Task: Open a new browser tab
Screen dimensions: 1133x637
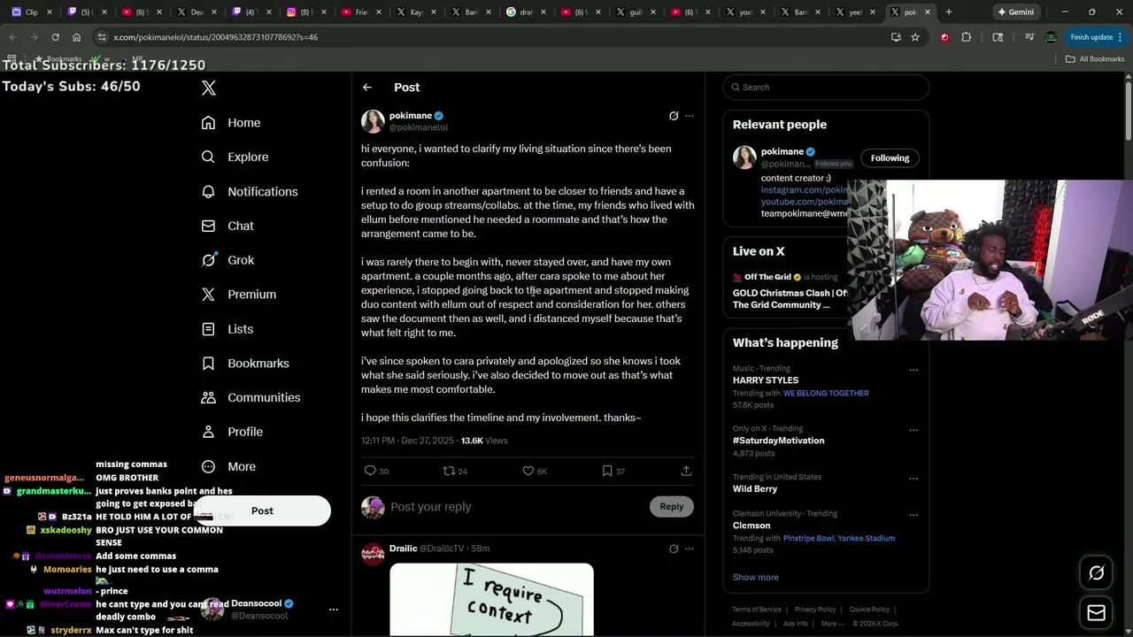Action: click(948, 12)
